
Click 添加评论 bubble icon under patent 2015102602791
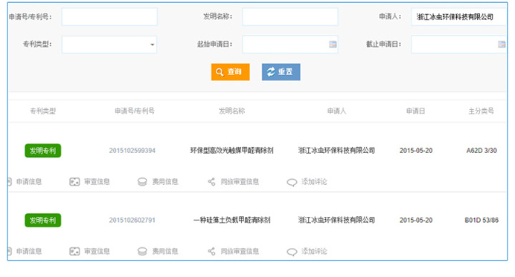click(x=292, y=252)
